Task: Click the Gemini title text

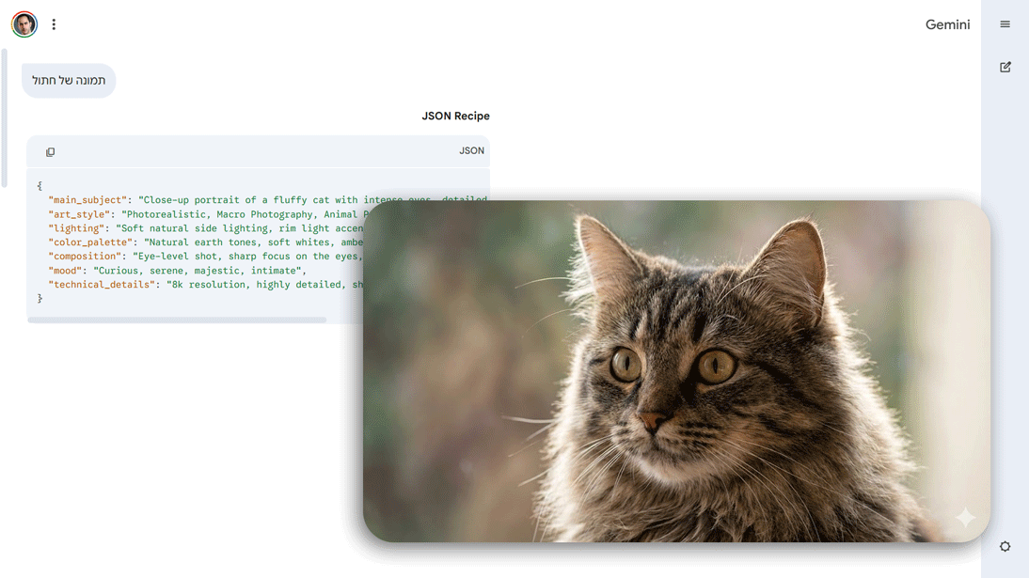Action: (947, 24)
